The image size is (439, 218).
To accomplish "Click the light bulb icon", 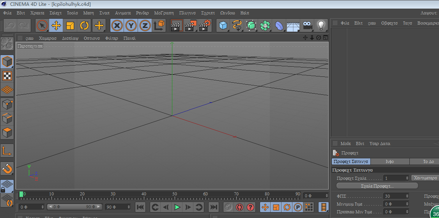I will [x=321, y=26].
